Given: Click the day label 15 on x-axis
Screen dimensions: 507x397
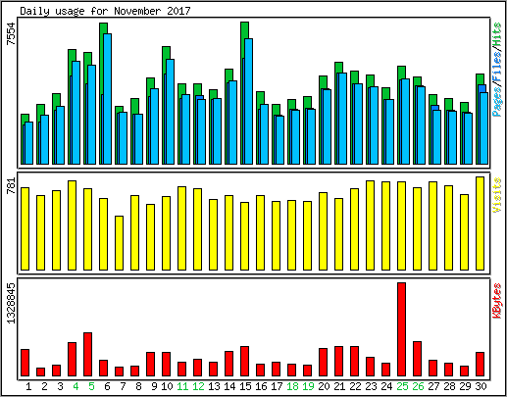Looking at the screenshot, I should (x=245, y=386).
